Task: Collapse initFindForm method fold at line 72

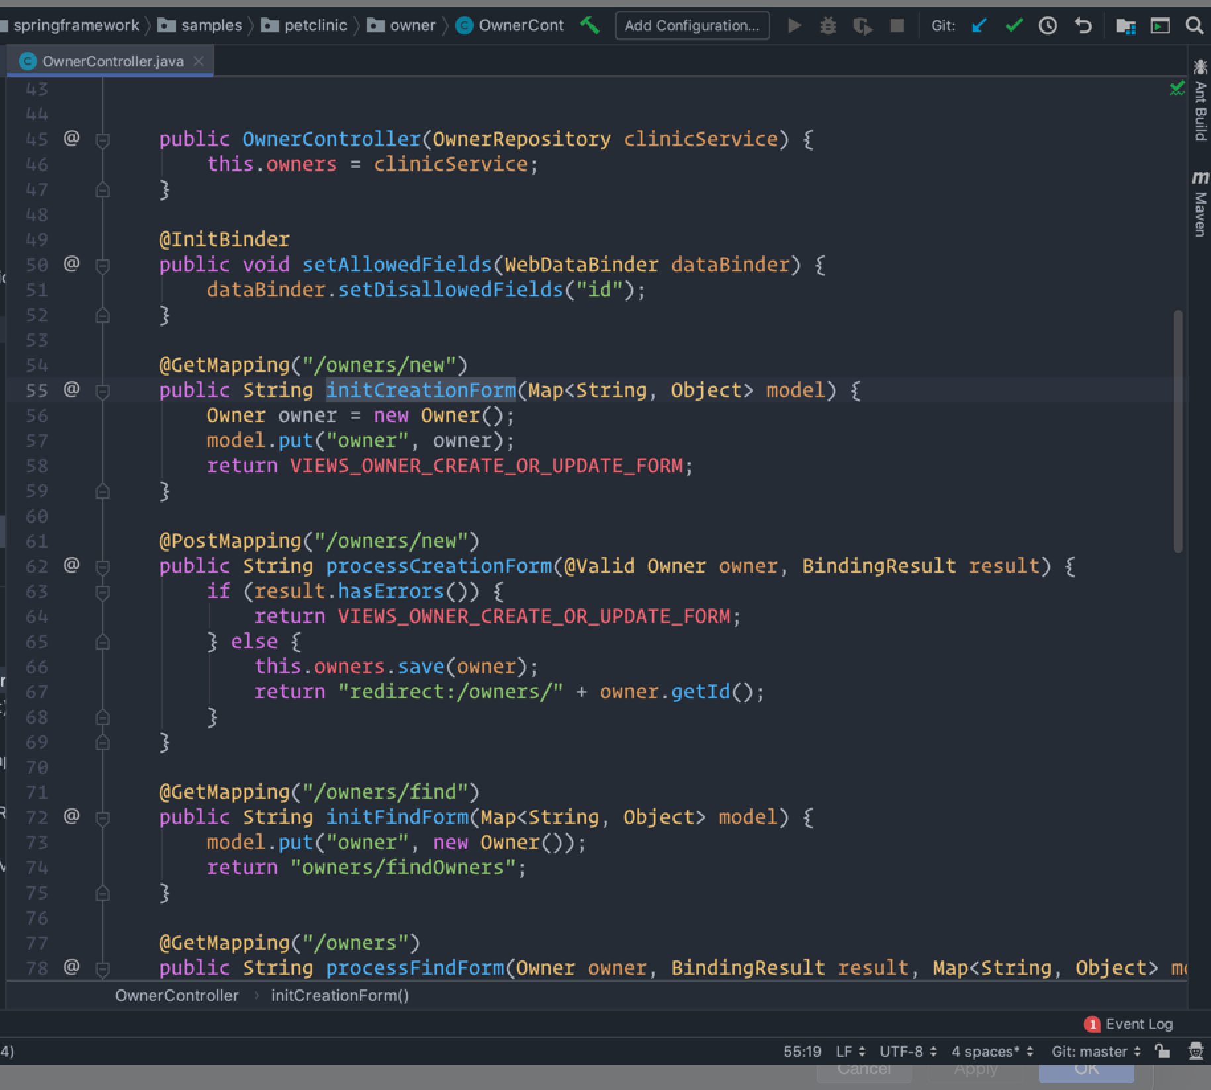Action: 103,818
